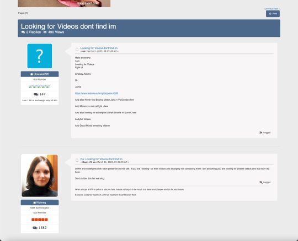Click the replies speech-bubble icon

point(23,32)
